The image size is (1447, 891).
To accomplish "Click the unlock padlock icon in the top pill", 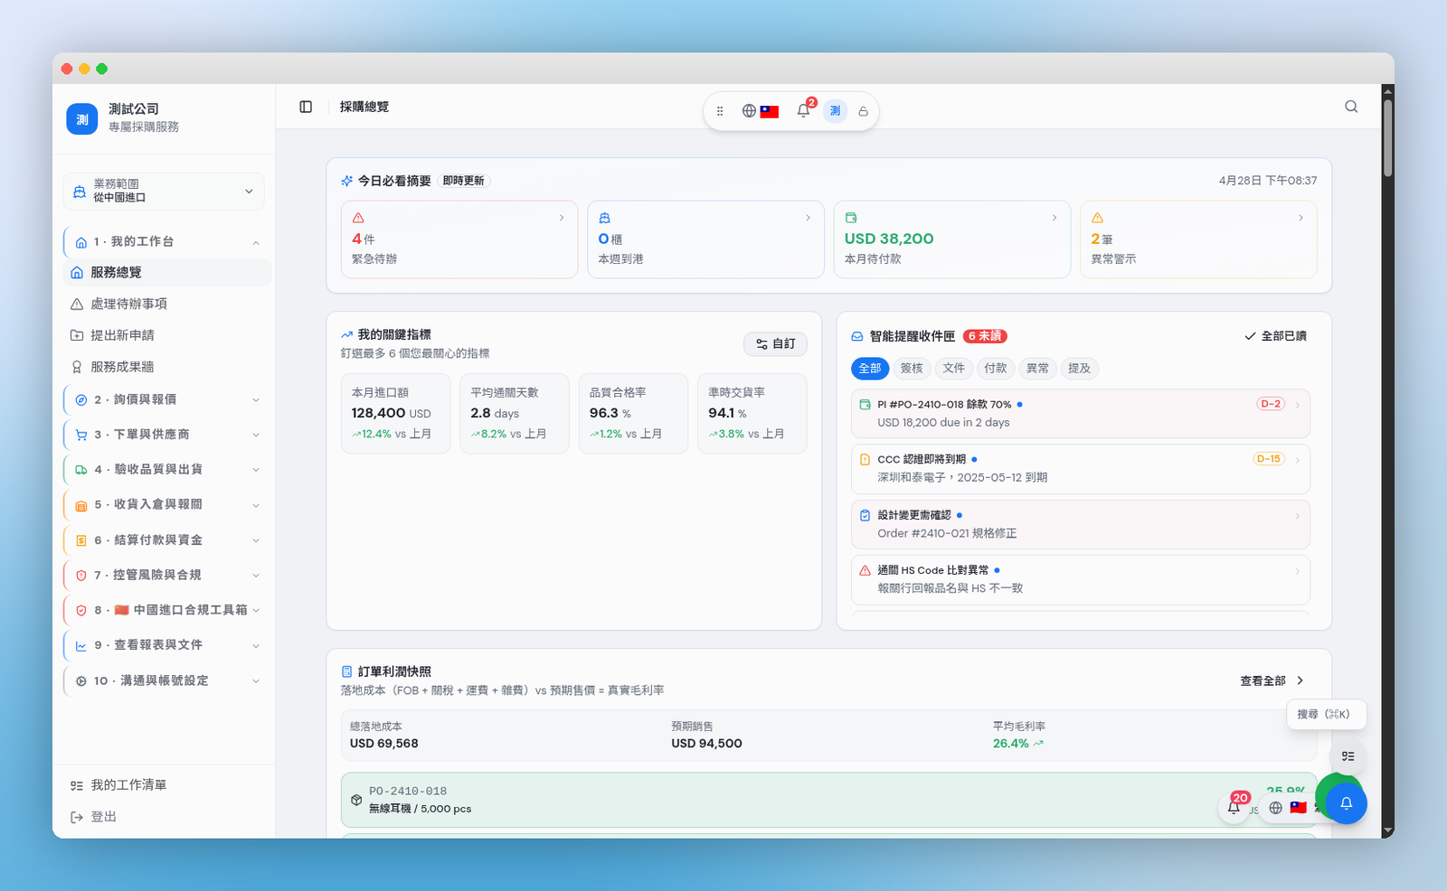I will pyautogui.click(x=863, y=111).
